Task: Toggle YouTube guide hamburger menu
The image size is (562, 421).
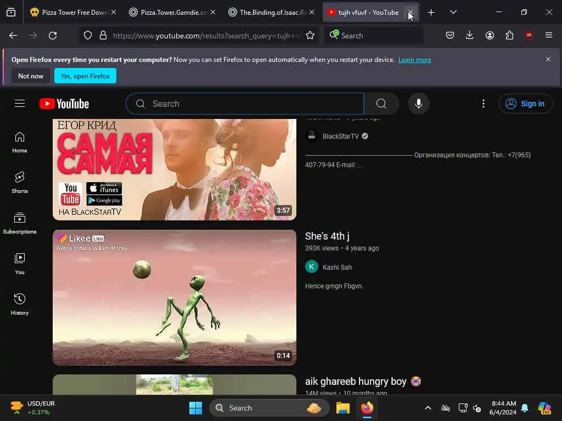Action: [x=20, y=104]
